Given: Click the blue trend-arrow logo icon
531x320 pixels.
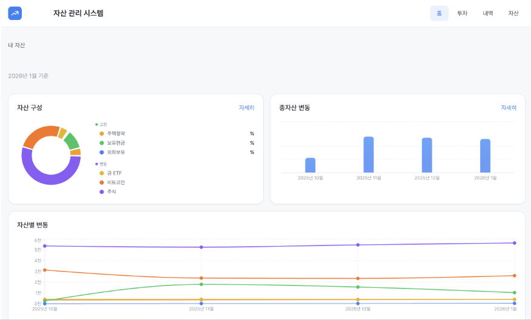Looking at the screenshot, I should point(15,13).
